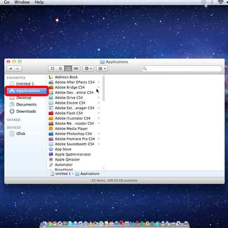
Task: Click the iDisk icon under Devices
Action: (x=12, y=134)
